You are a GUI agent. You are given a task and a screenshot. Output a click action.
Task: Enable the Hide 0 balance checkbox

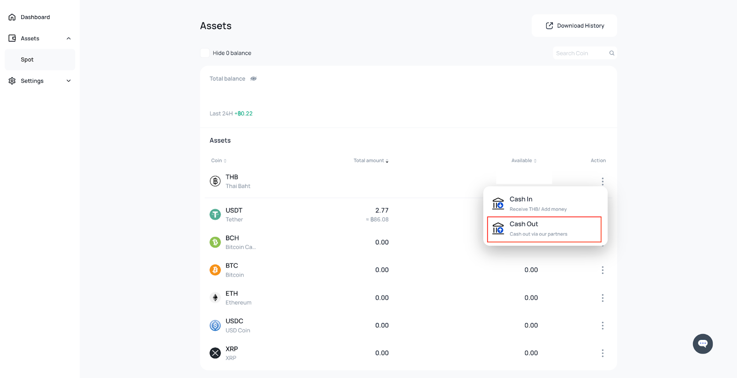coord(205,53)
